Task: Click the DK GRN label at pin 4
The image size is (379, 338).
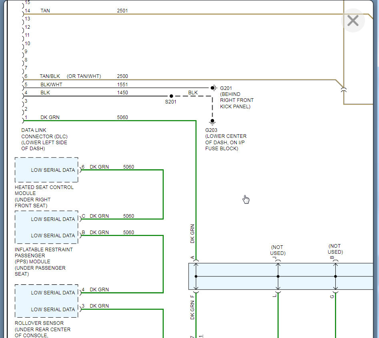Action: (99, 290)
